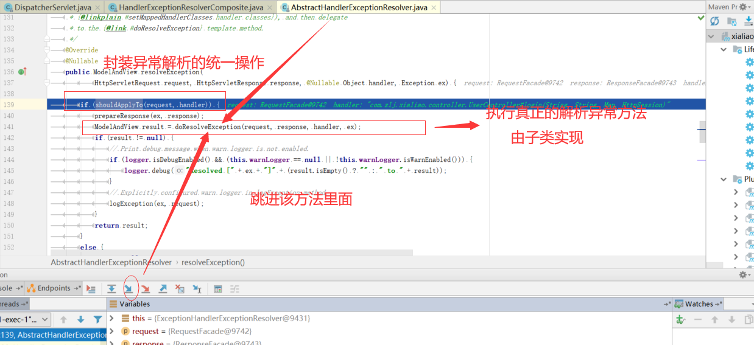Click the logException(ex, request) line
Viewport: 754px width, 345px height.
tap(156, 203)
